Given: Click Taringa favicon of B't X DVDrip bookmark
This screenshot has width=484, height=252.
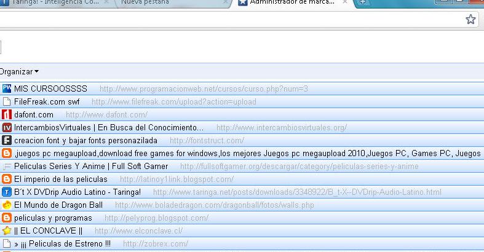Looking at the screenshot, I should (7, 192).
